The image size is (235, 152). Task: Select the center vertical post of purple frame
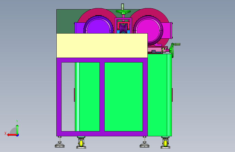[x=102, y=97]
